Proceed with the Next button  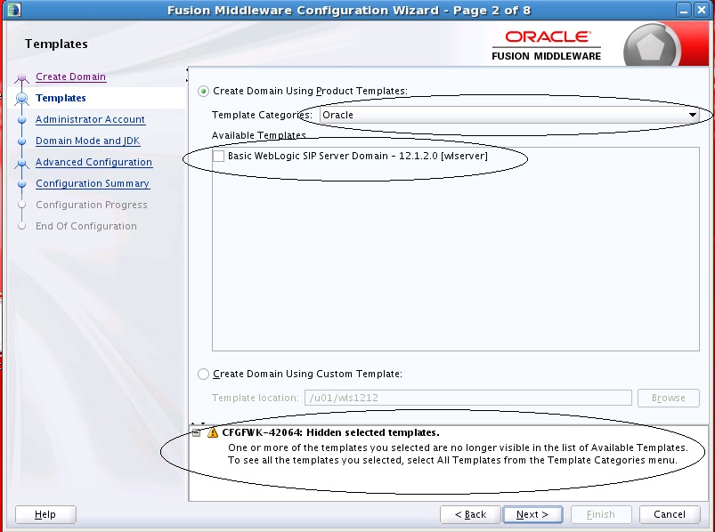(x=532, y=515)
